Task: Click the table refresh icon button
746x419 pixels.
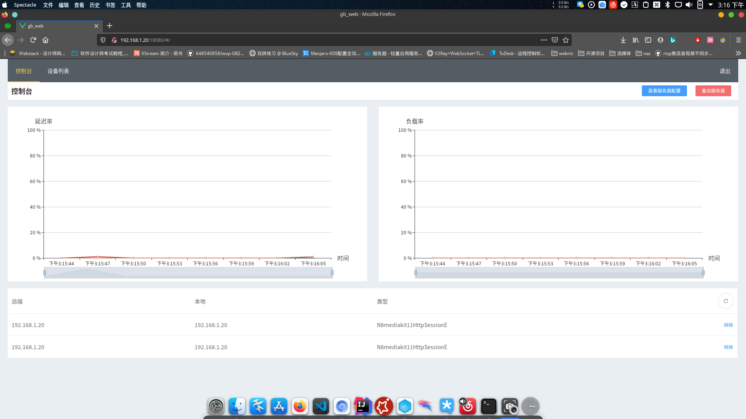Action: 725,301
